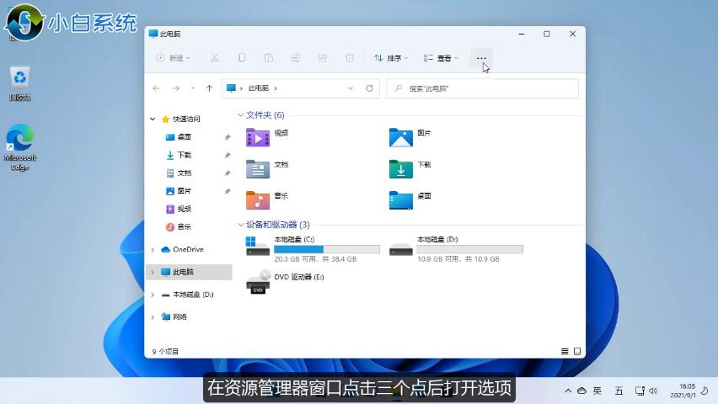
Task: Select 本地磁盘 (D:) in the navigation pane
Action: tap(192, 295)
